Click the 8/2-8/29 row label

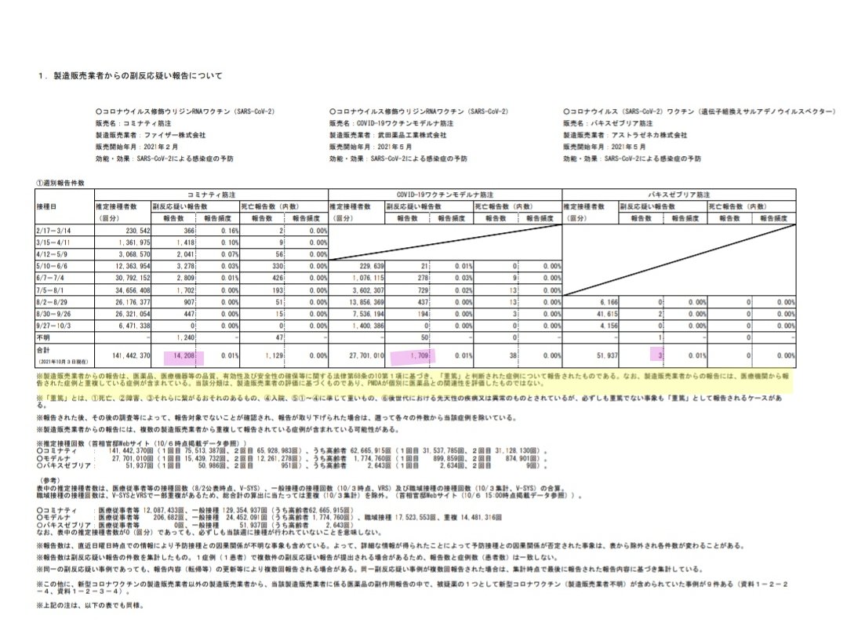(52, 302)
